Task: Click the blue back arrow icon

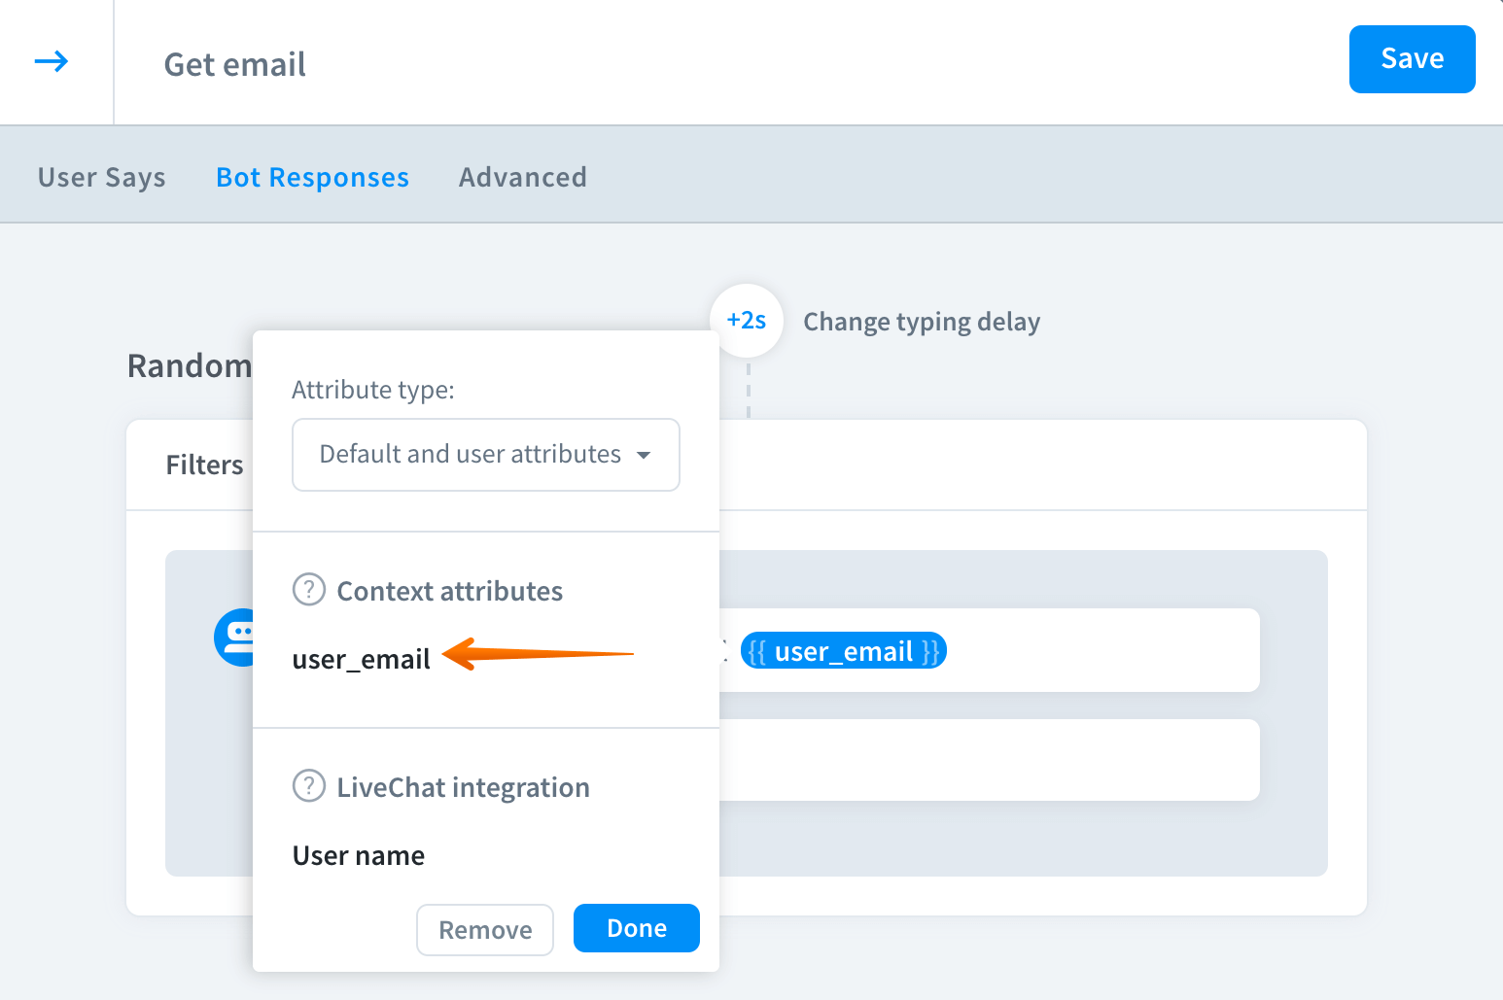Action: 52,62
